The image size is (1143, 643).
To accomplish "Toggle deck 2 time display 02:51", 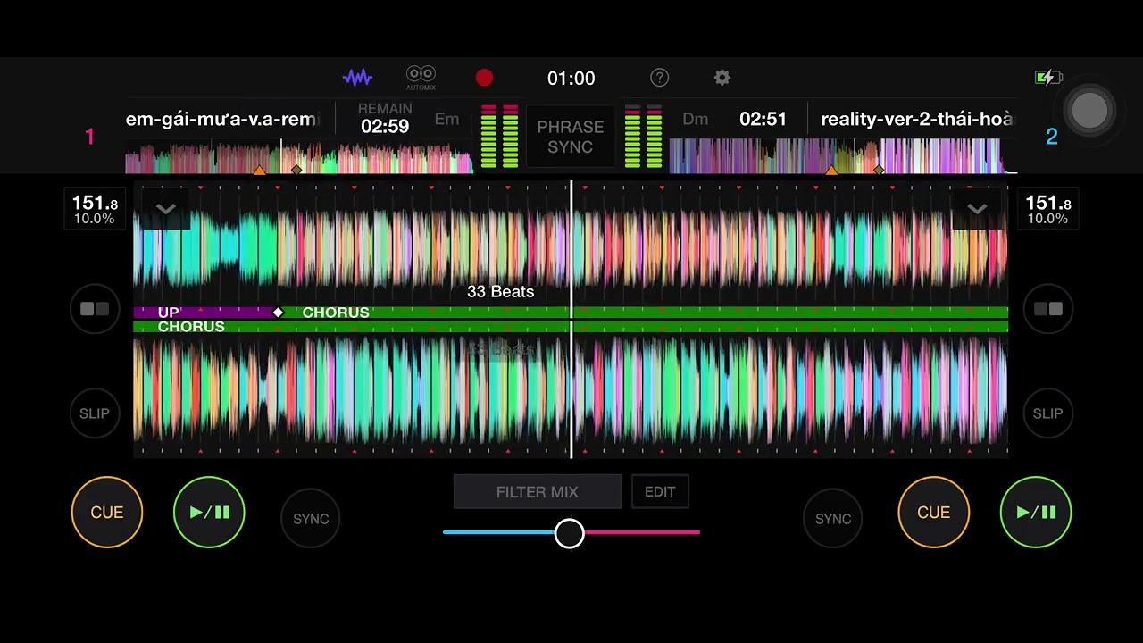I will pos(763,119).
